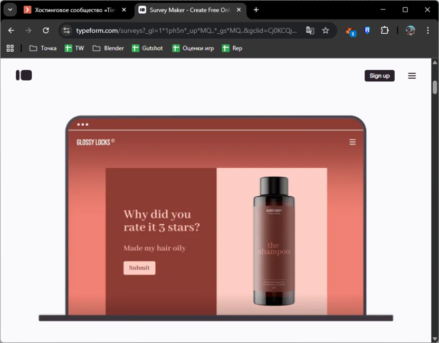439x343 pixels.
Task: Click the Typeform logo
Action: point(24,75)
